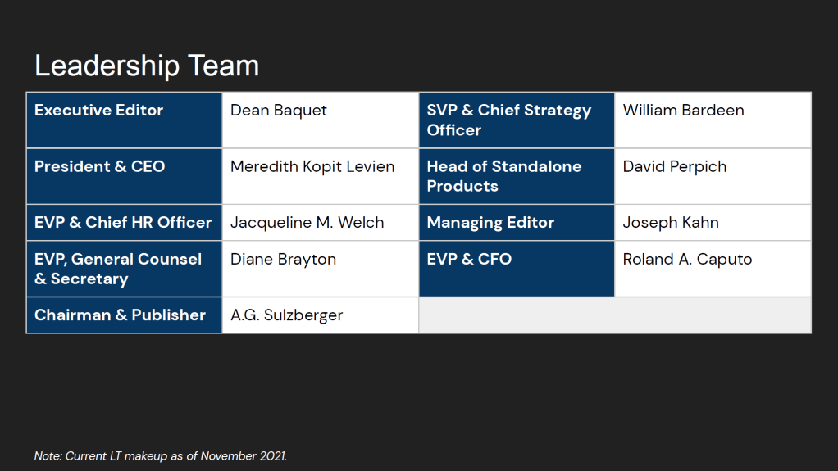This screenshot has width=838, height=471.
Task: Select the President & CEO cell
Action: (x=124, y=176)
